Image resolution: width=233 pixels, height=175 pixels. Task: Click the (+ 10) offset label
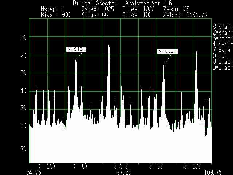pyautogui.click(x=193, y=166)
